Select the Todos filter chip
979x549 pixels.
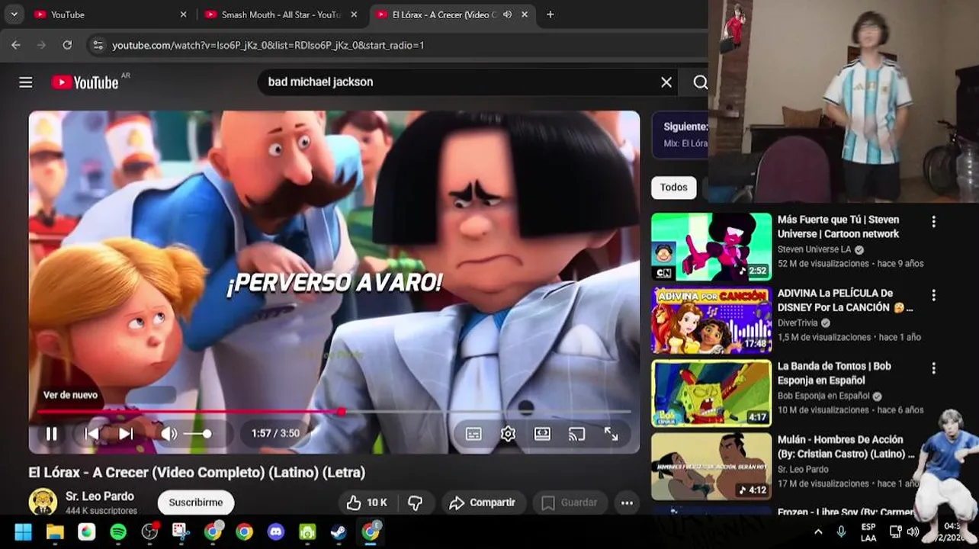tap(674, 187)
